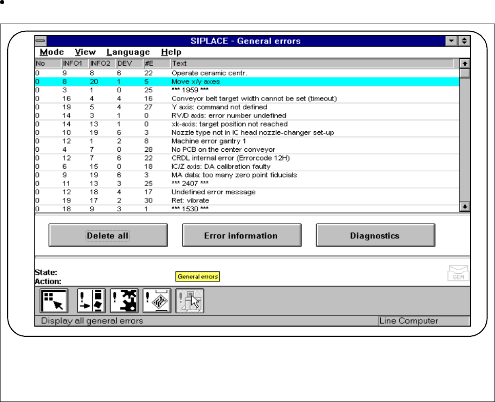495x402 pixels.
Task: Select row 'Operate ceramic centr.'
Action: 247,73
